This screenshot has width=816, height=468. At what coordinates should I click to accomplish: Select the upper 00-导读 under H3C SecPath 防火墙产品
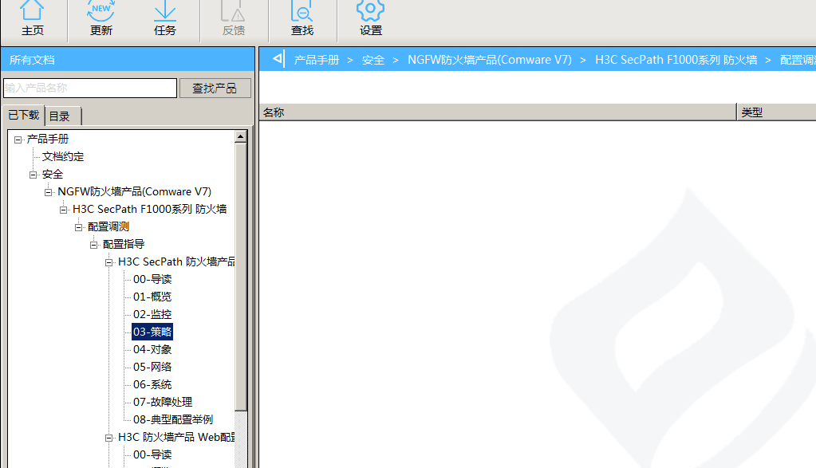click(152, 279)
